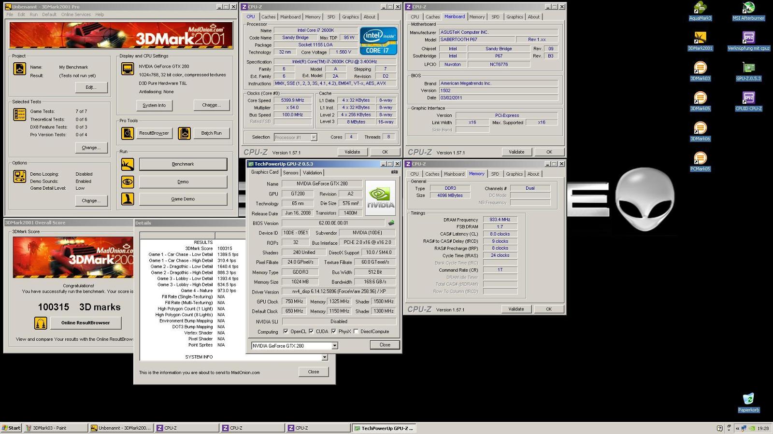Click the Batch Run icon
Image resolution: width=773 pixels, height=434 pixels.
coord(184,133)
